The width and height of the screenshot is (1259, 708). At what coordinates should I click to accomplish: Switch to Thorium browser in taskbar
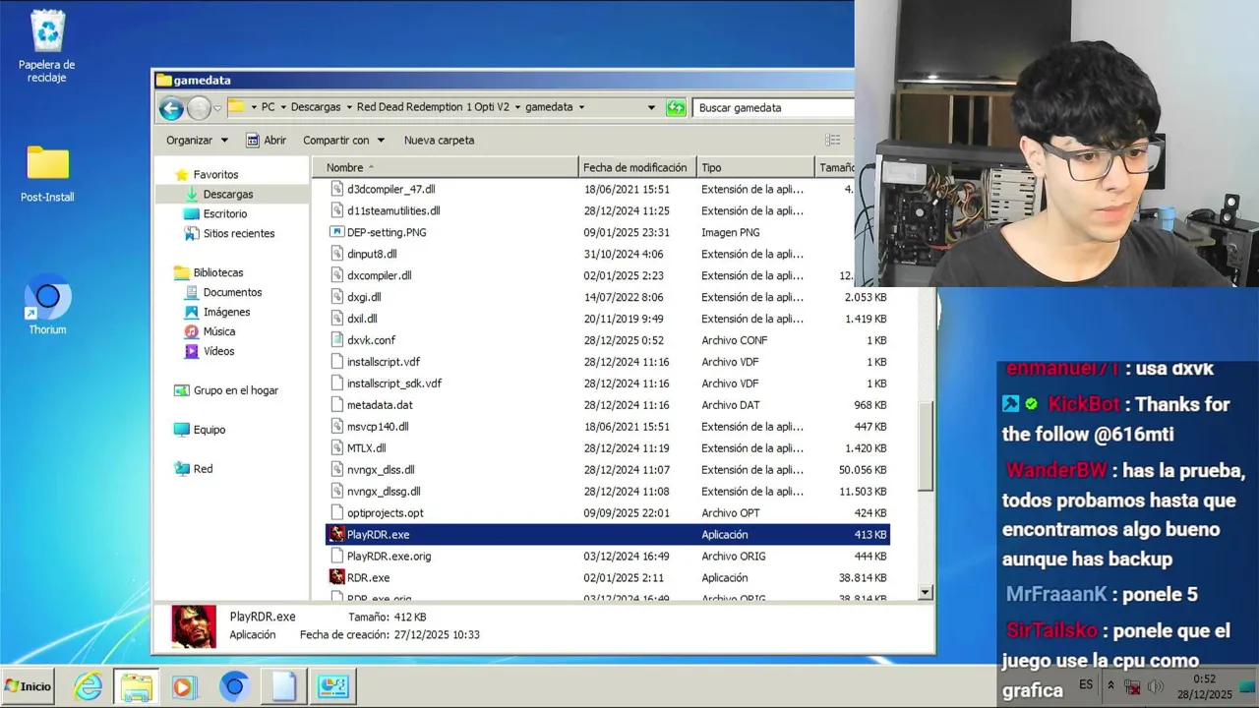coord(234,686)
